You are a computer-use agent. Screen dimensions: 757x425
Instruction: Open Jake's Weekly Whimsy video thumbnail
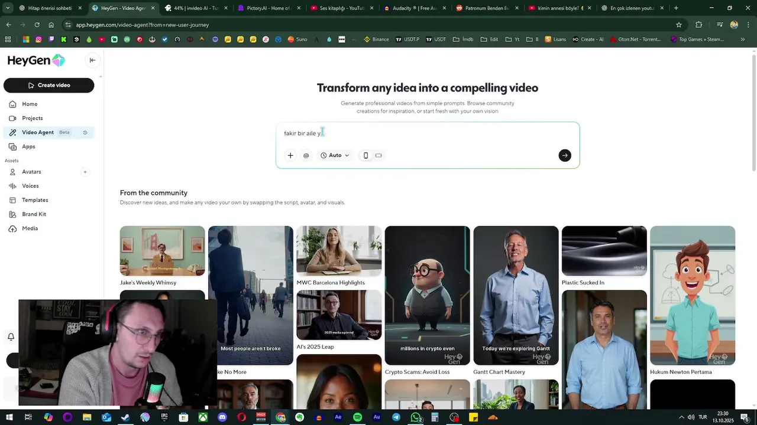tap(163, 251)
